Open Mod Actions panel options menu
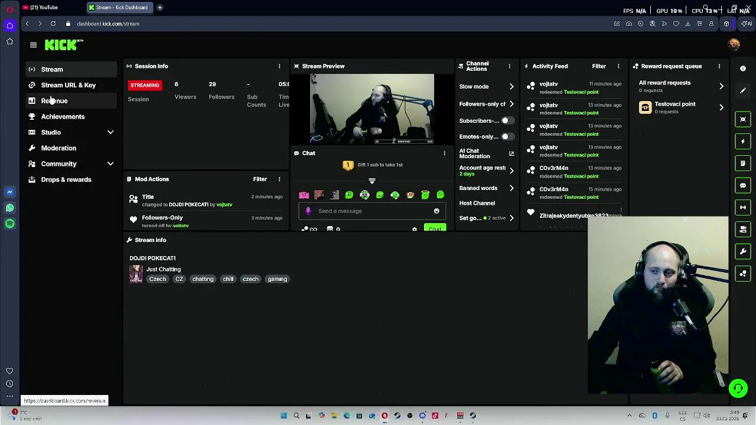 [279, 179]
